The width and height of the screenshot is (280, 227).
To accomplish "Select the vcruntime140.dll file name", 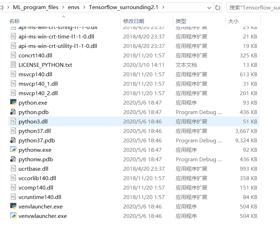I will 40,197.
